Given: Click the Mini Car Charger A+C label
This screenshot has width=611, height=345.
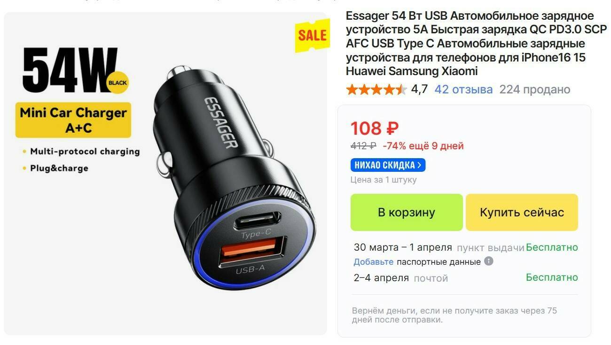Looking at the screenshot, I should tap(73, 120).
